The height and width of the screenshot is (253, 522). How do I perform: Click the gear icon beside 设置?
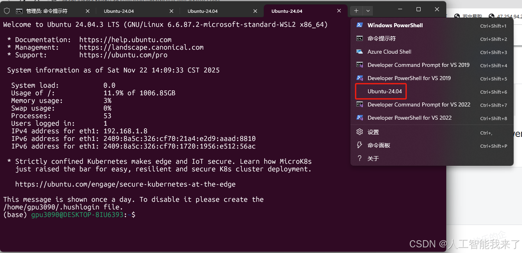coord(360,132)
